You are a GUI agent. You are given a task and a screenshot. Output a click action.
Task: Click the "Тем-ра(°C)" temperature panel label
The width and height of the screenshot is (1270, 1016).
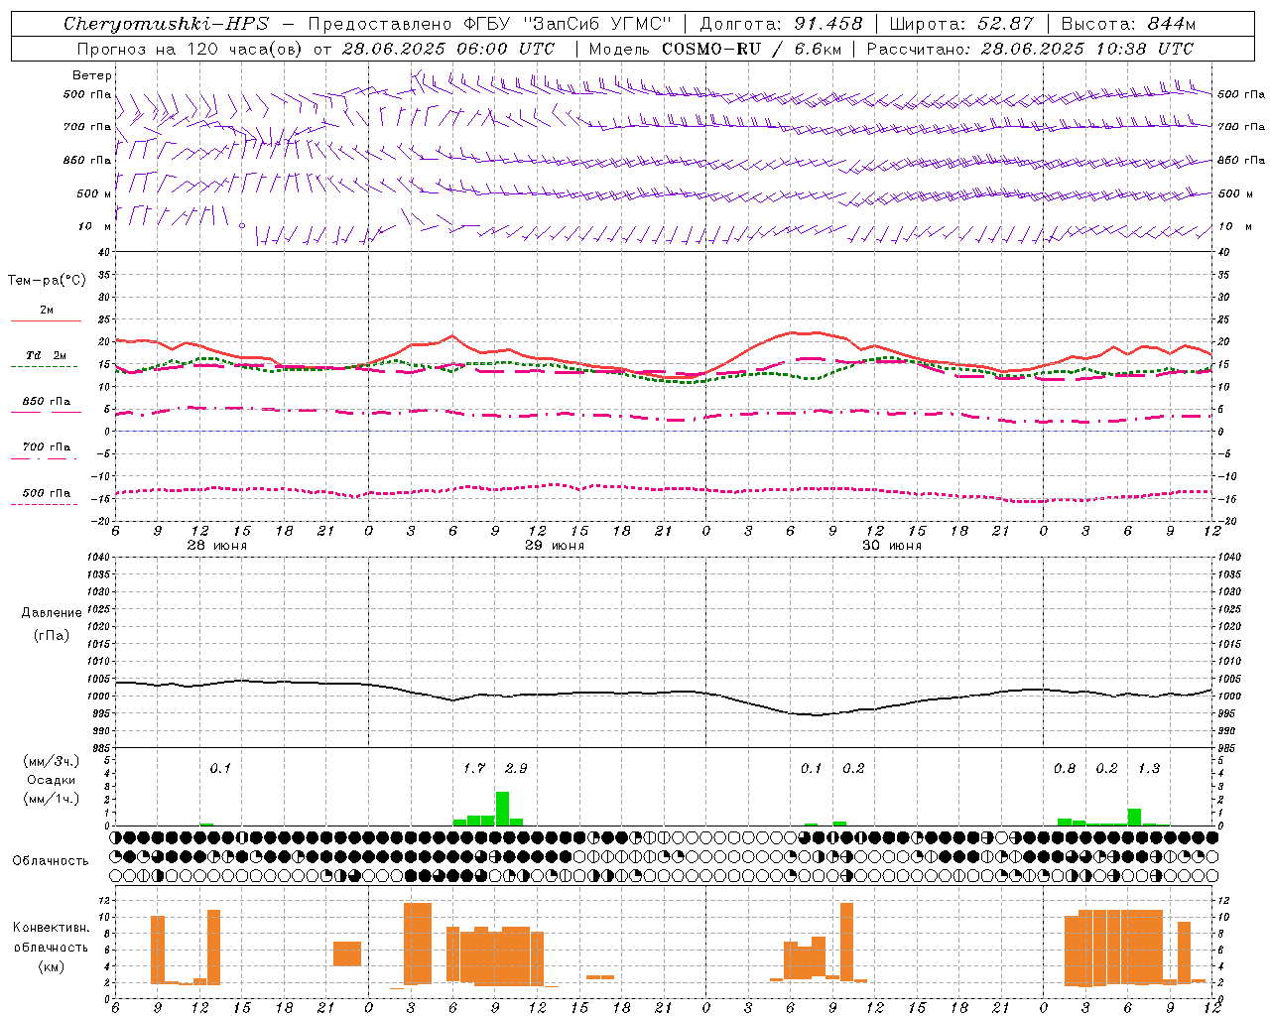(x=47, y=281)
